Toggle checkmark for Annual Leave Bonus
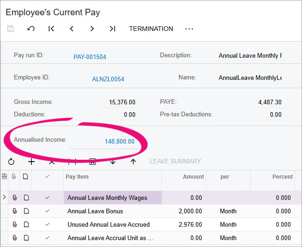The height and width of the screenshot is (247, 302). [47, 211]
